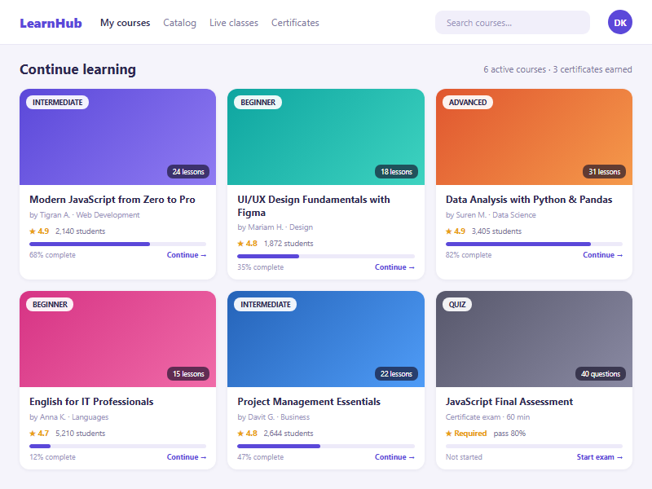Click BEGINNER tag on UI/UX Design card
Viewport: 652px width, 489px height.
(258, 103)
